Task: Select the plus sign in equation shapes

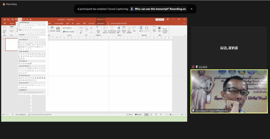Action: pos(19,64)
